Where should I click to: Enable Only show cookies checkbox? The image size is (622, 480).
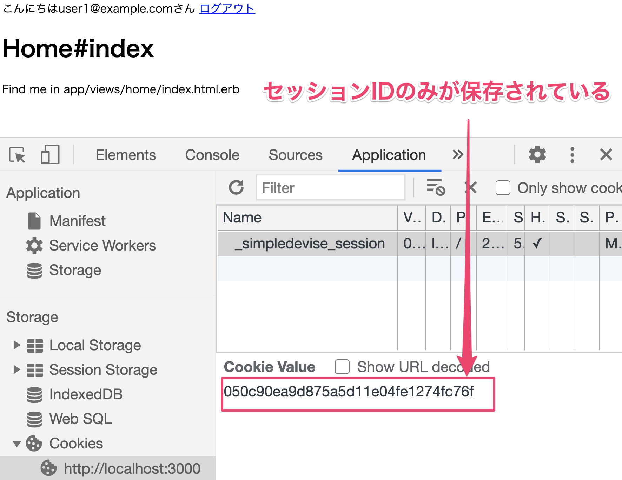point(503,188)
